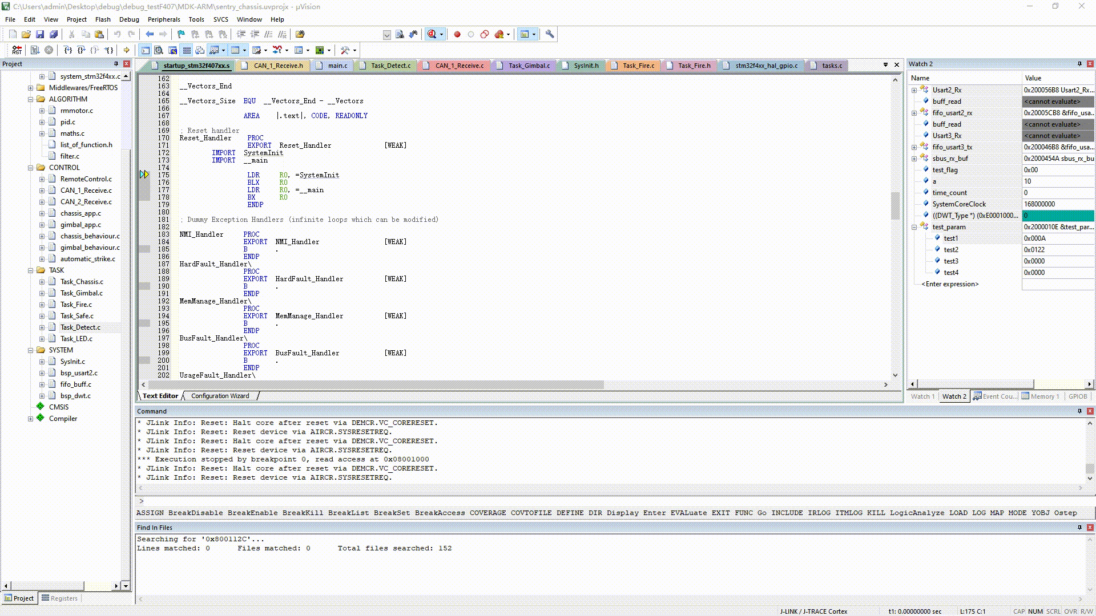Click the Show Next Statement yellow arrow
The height and width of the screenshot is (616, 1096).
[127, 50]
